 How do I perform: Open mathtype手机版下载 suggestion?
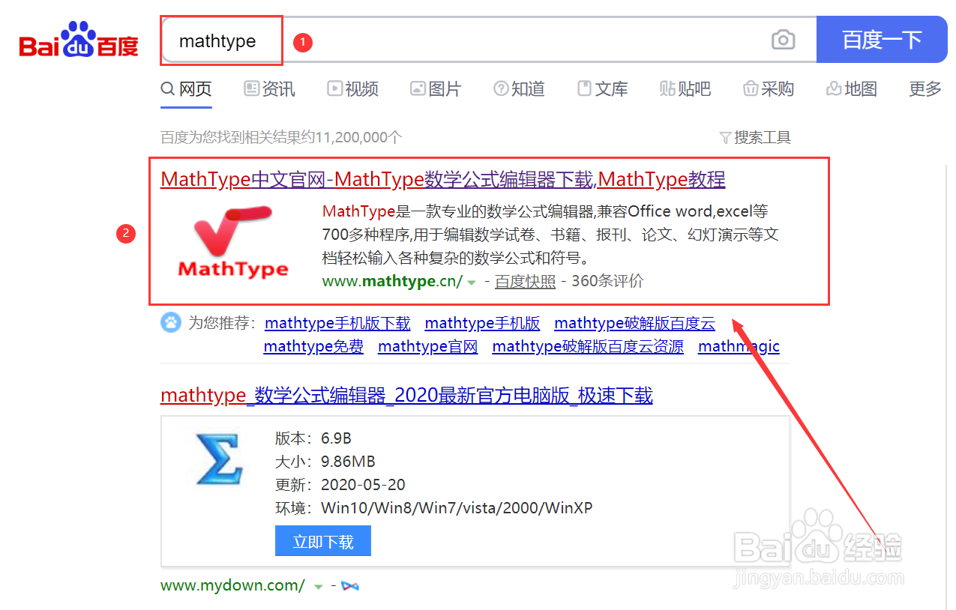(x=337, y=324)
